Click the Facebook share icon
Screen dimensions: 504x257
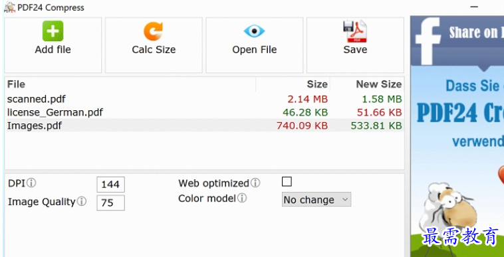coord(428,41)
